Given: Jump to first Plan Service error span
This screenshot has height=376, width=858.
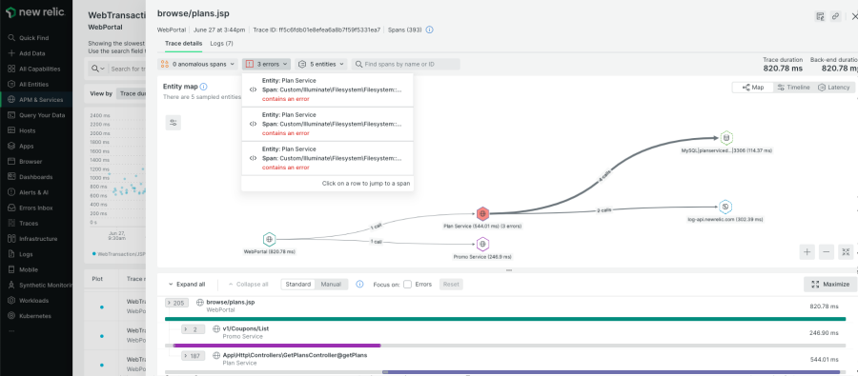Looking at the screenshot, I should coord(327,89).
